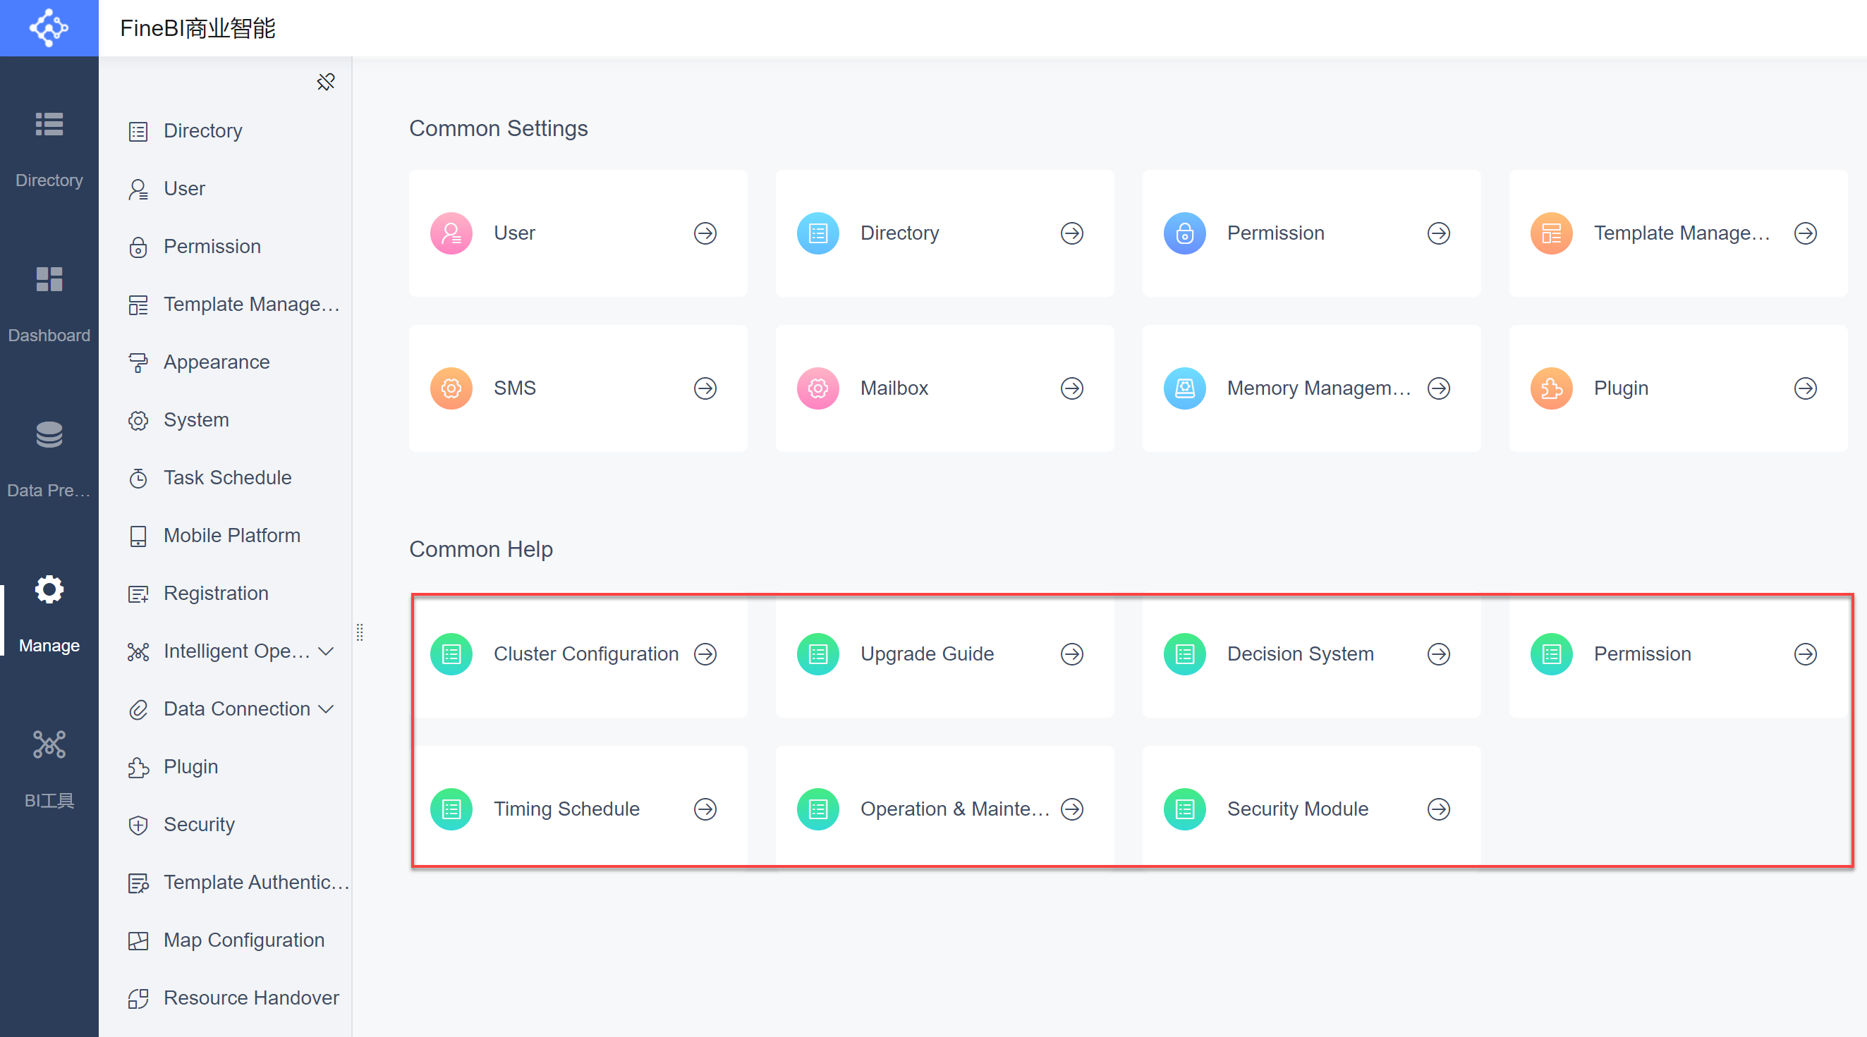Unpin the sidebar with pin icon
Viewport: 1867px width, 1037px height.
[x=325, y=82]
